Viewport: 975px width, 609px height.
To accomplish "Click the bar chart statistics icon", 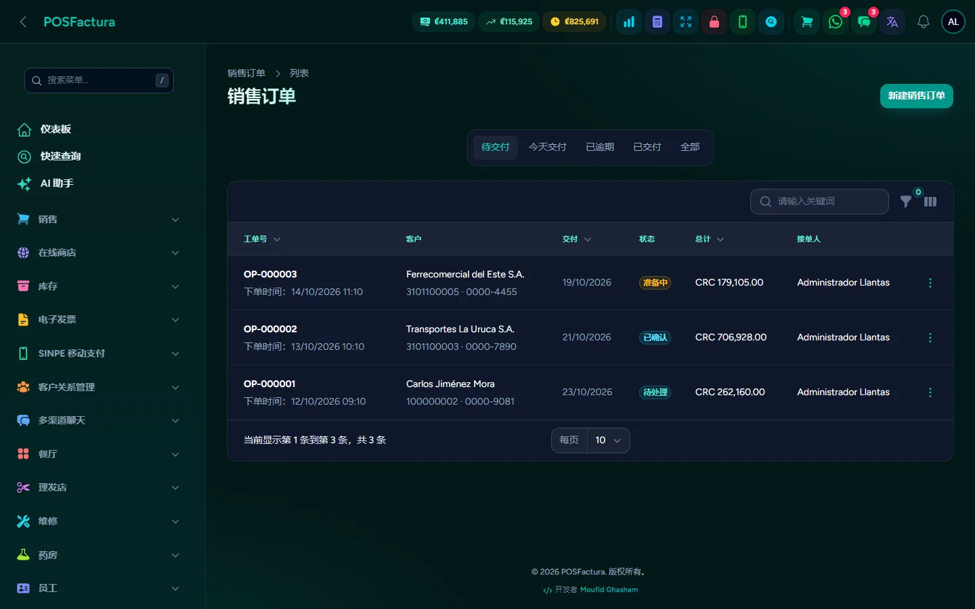I will [629, 22].
